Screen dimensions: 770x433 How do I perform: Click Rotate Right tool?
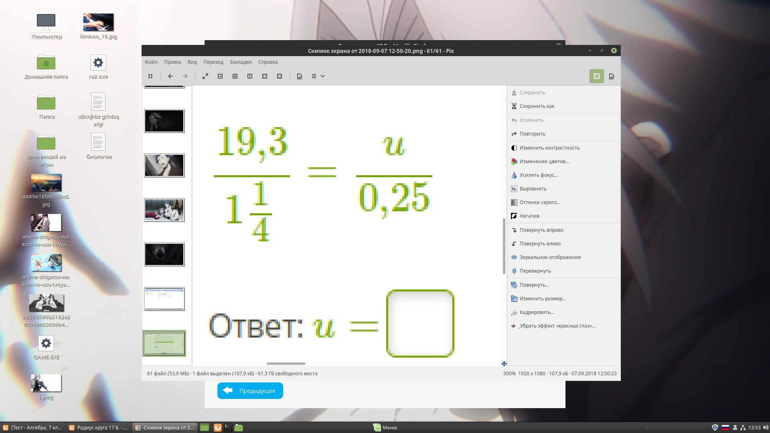tap(541, 230)
